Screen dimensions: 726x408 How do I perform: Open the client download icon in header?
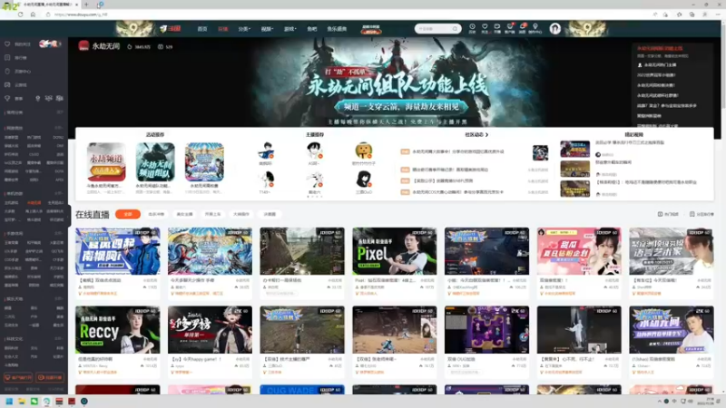[510, 27]
